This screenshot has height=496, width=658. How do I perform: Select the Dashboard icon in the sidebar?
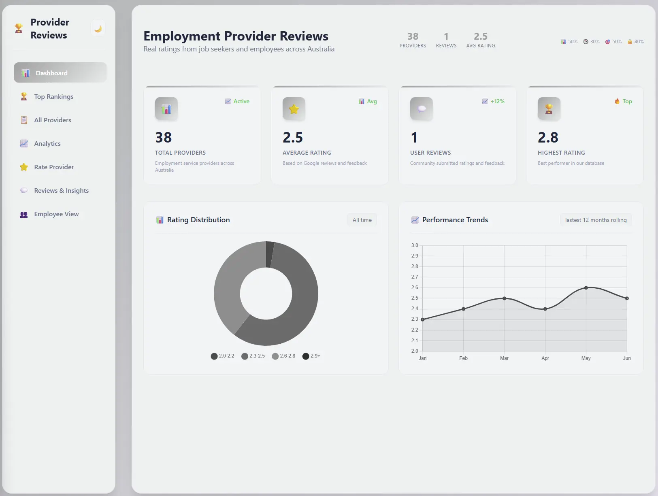click(25, 73)
